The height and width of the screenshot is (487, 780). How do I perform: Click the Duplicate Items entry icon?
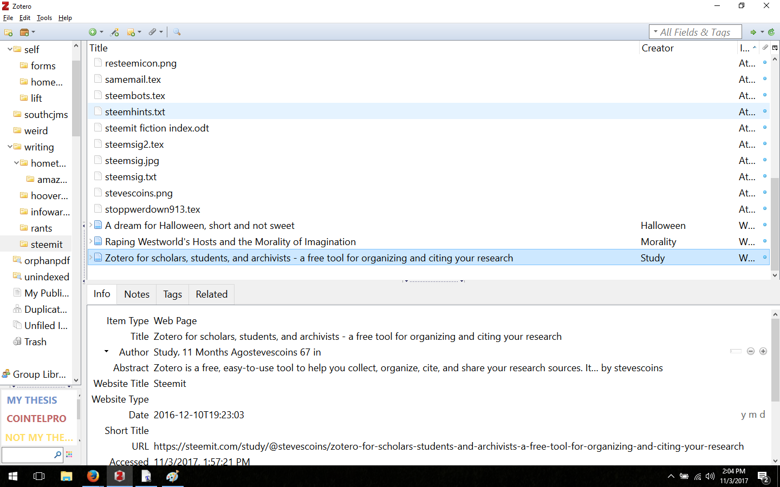[17, 309]
